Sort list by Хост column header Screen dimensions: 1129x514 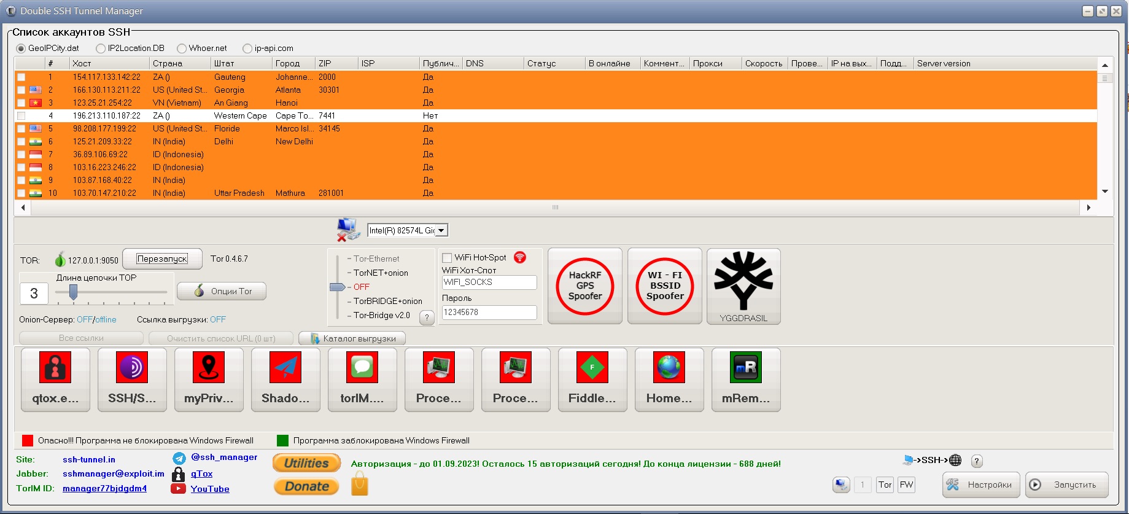(x=109, y=63)
